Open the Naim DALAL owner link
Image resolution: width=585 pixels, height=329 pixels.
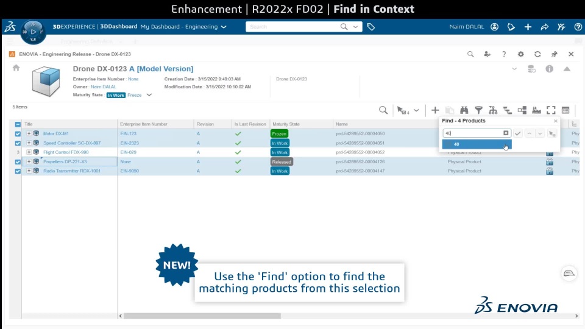(x=104, y=87)
